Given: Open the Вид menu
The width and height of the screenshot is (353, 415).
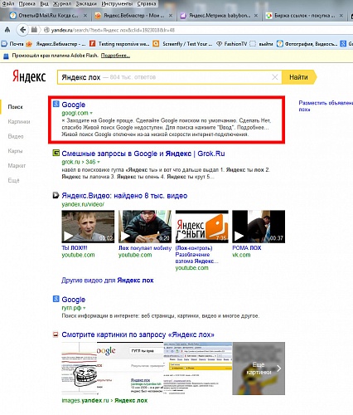Looking at the screenshot, I should coord(44,3).
